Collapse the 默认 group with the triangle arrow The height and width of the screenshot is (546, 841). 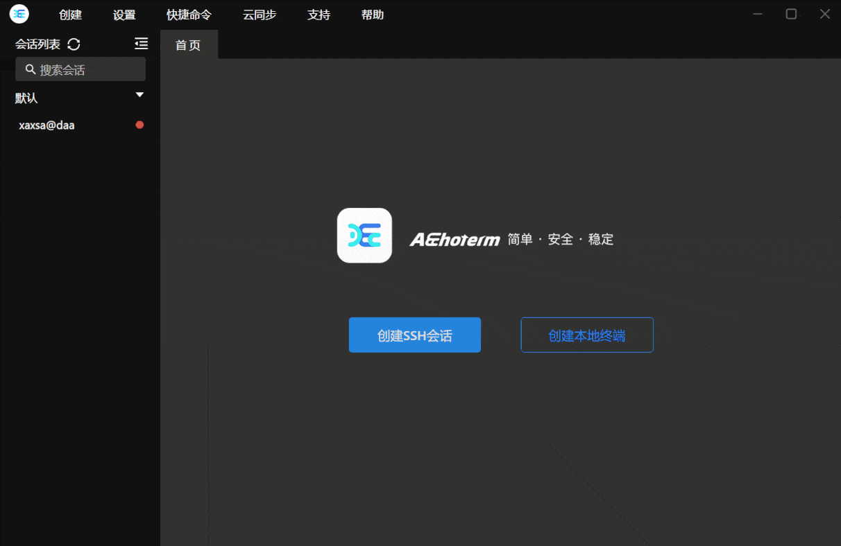139,95
